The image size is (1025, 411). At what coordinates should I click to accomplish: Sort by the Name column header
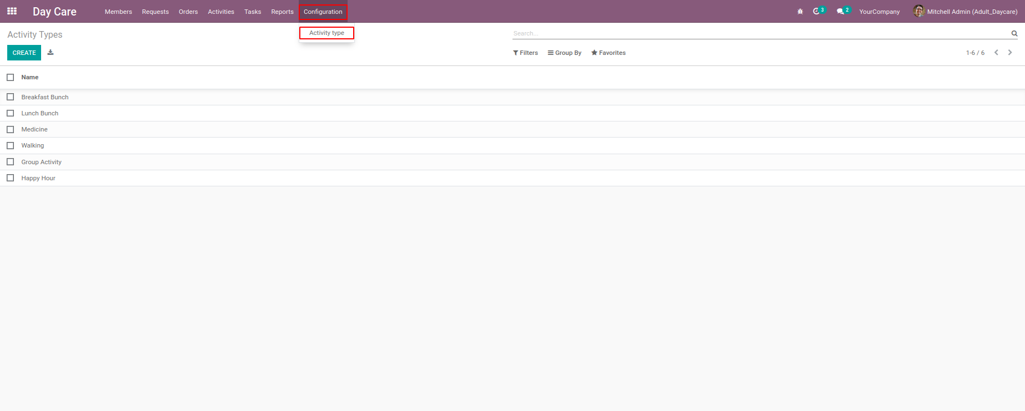30,78
